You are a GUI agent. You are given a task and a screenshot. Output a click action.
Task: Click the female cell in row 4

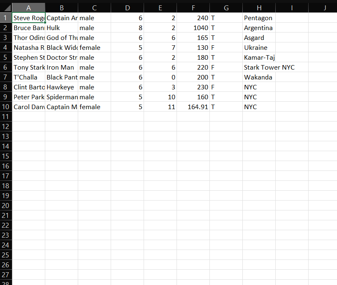[94, 47]
